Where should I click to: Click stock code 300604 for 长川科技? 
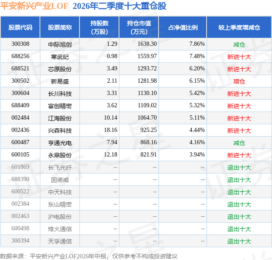point(20,93)
